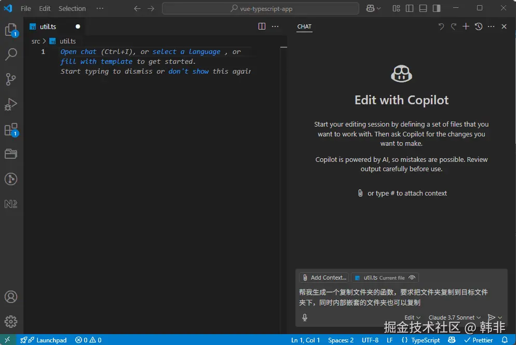
Task: Change UTF-8 file encoding
Action: (x=370, y=340)
